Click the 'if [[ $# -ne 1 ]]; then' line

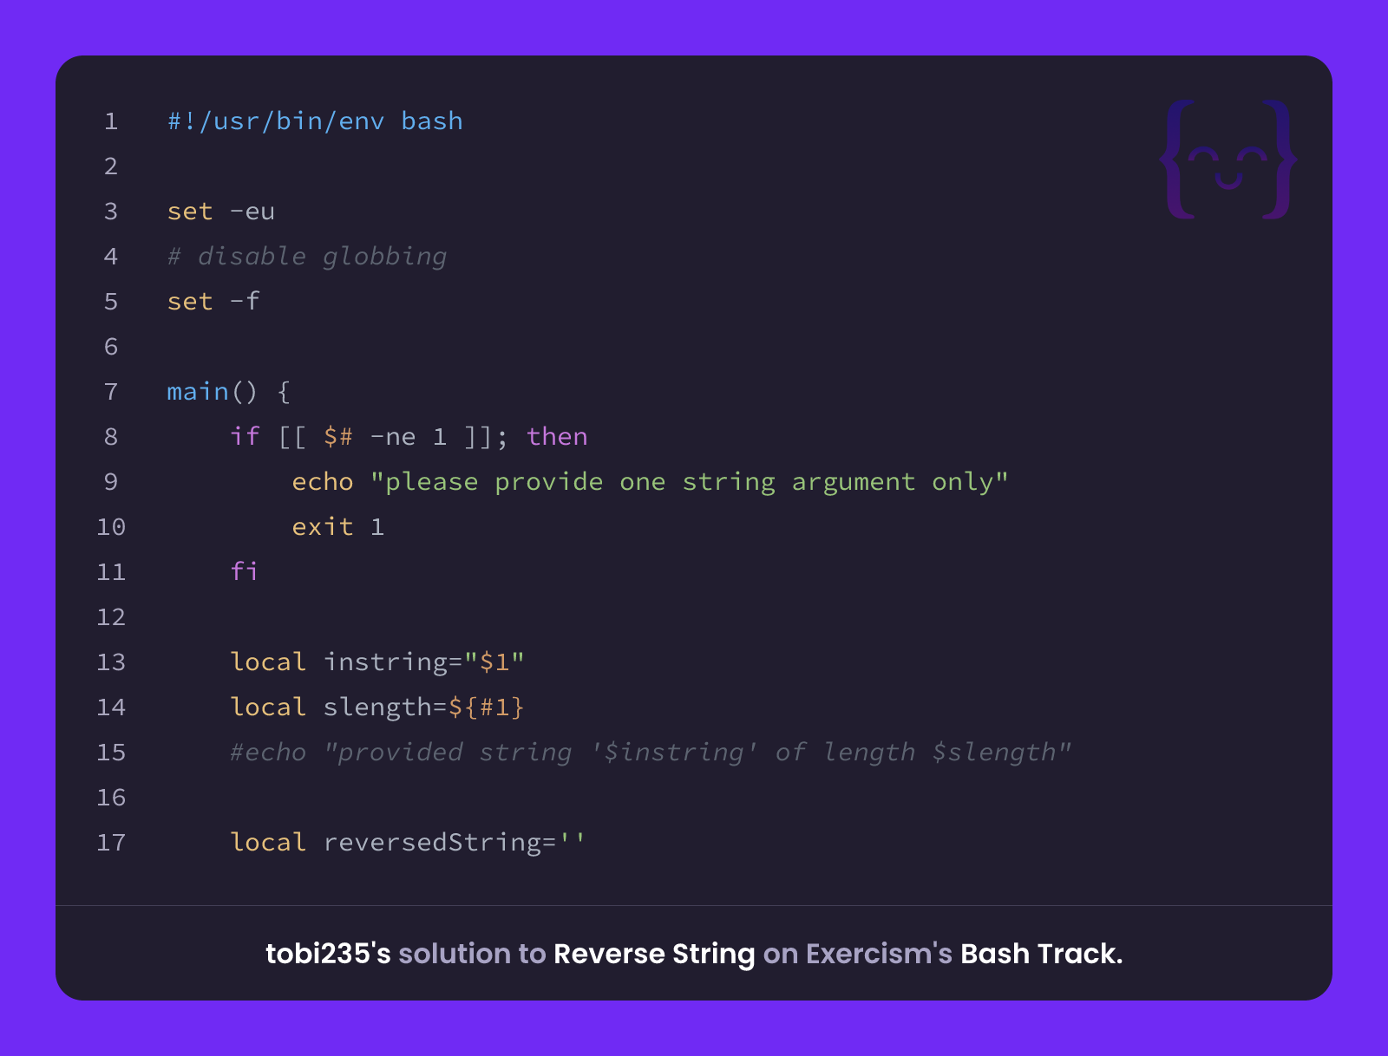click(x=409, y=436)
